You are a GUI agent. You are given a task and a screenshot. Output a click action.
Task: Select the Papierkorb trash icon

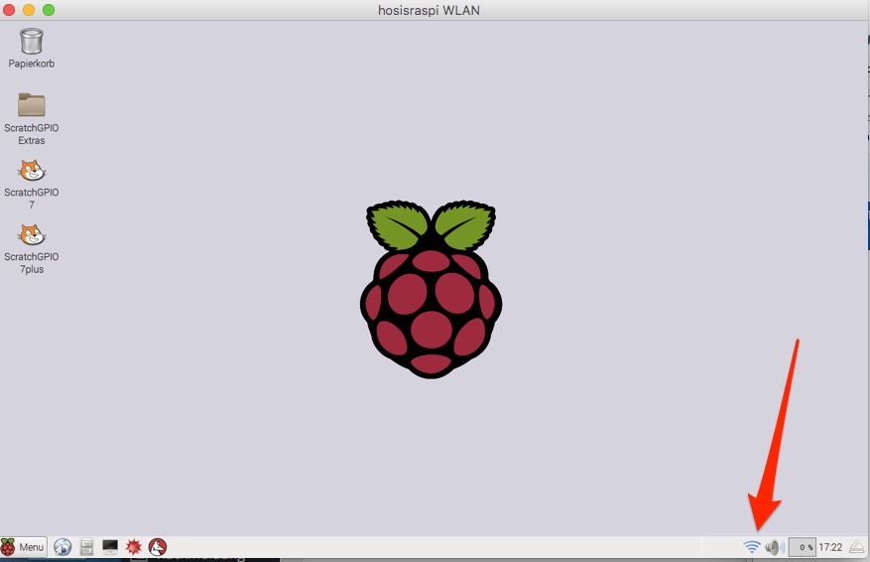(x=32, y=42)
